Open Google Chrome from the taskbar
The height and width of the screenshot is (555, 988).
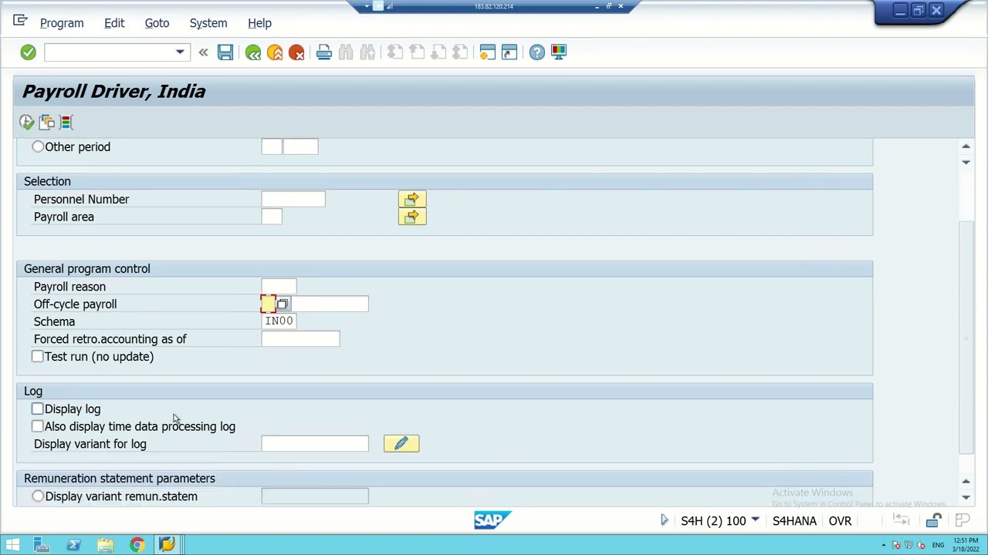click(137, 545)
